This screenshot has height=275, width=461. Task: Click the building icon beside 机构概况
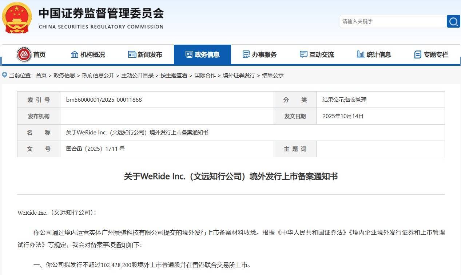75,54
